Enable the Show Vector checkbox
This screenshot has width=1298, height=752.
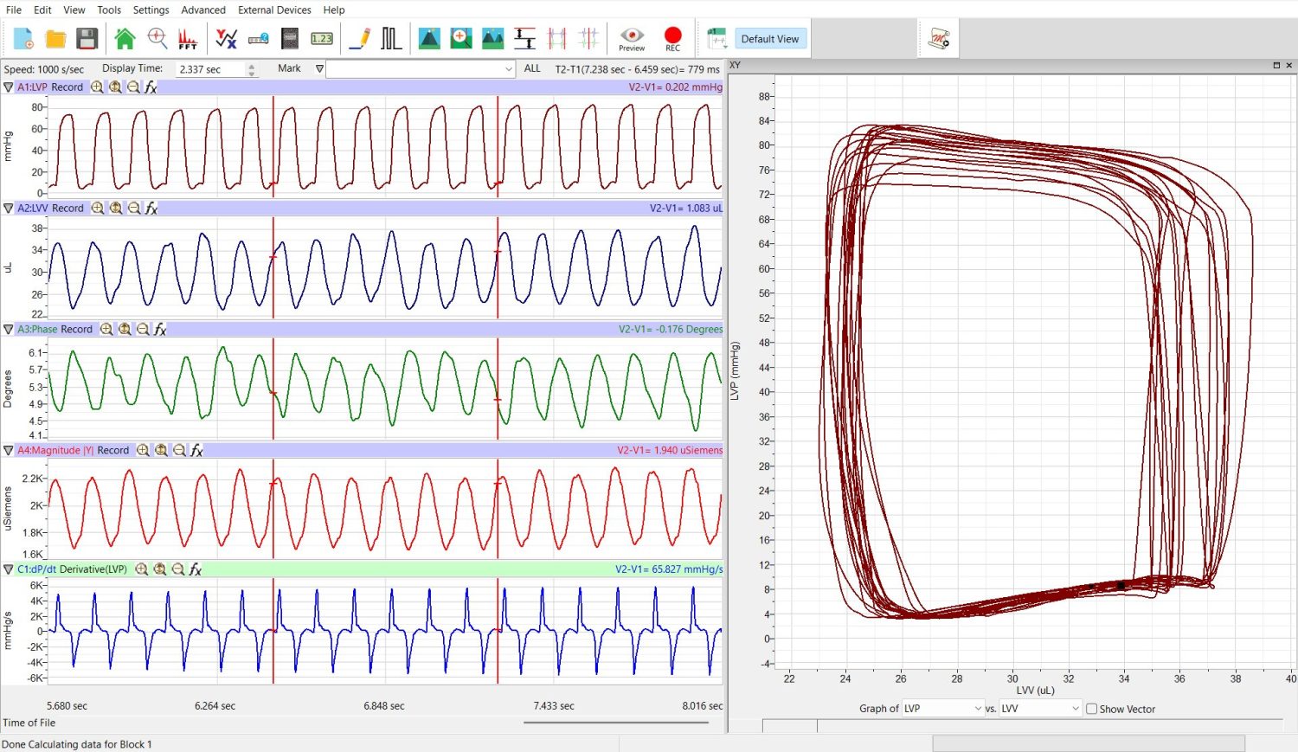click(x=1092, y=709)
